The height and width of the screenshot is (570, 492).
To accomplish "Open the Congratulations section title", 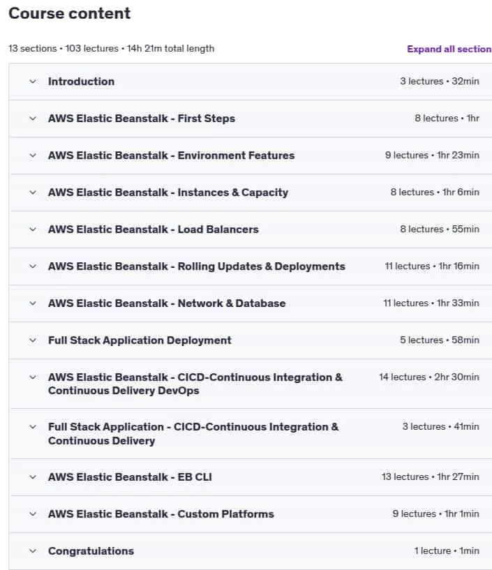I will [x=91, y=551].
